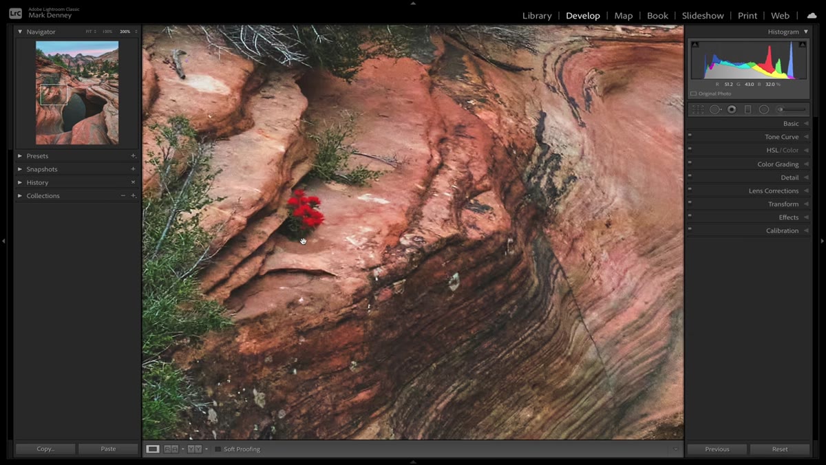The image size is (826, 465).
Task: Click the red flowers in the photo
Action: pos(305,209)
